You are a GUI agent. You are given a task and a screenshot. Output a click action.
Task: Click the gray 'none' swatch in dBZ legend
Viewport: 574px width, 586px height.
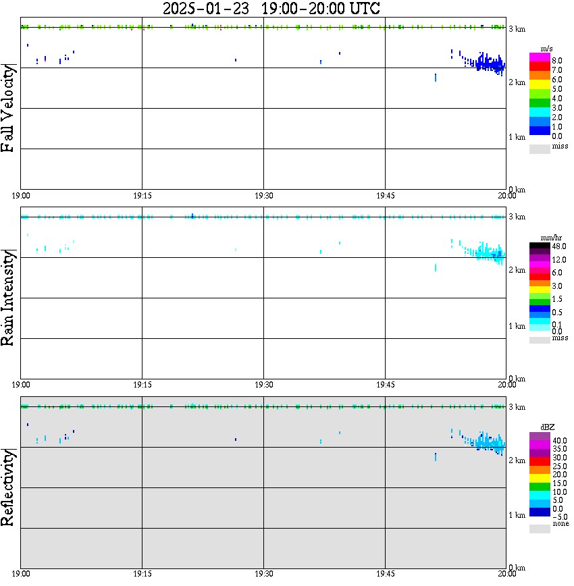(x=540, y=529)
